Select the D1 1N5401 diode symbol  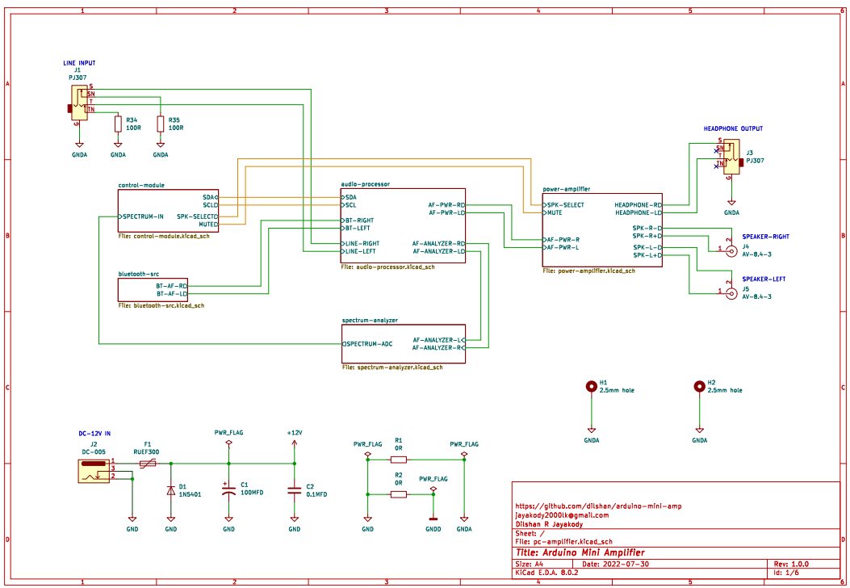[170, 489]
